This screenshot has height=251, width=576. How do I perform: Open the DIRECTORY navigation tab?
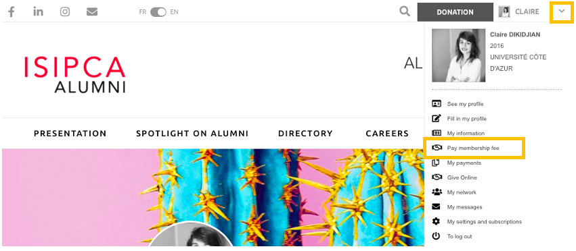305,134
